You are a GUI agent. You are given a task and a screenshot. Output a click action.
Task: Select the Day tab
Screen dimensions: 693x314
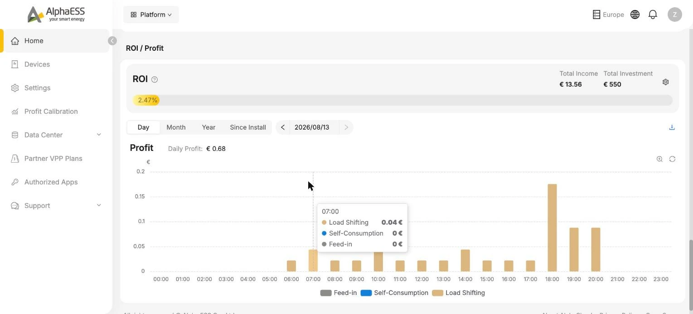coord(143,127)
